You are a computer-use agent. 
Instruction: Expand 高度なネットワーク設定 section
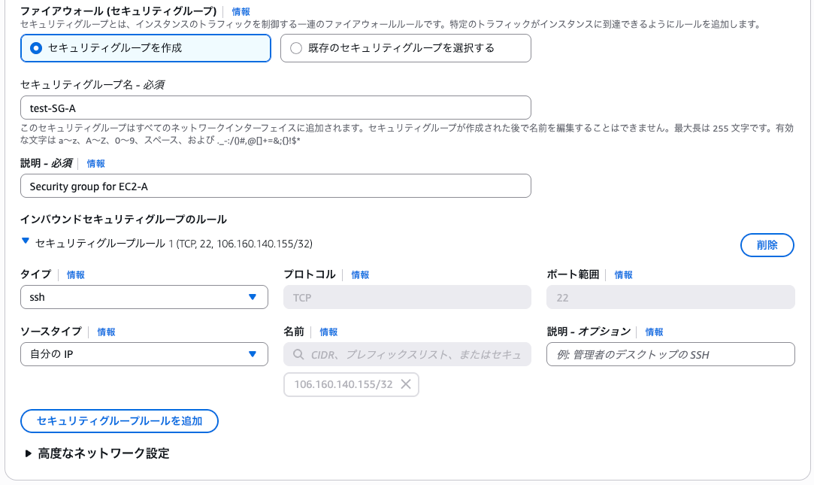point(98,453)
